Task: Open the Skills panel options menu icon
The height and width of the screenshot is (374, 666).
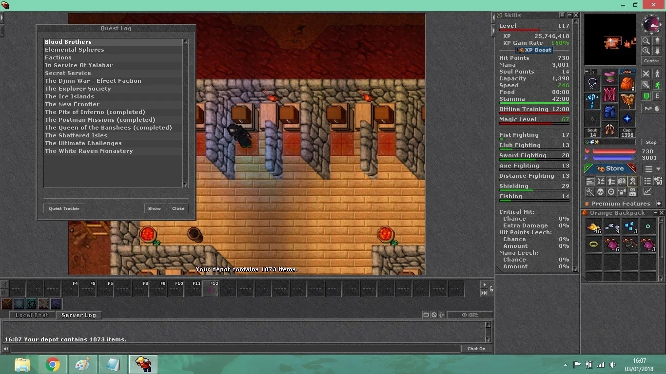Action: pyautogui.click(x=562, y=15)
